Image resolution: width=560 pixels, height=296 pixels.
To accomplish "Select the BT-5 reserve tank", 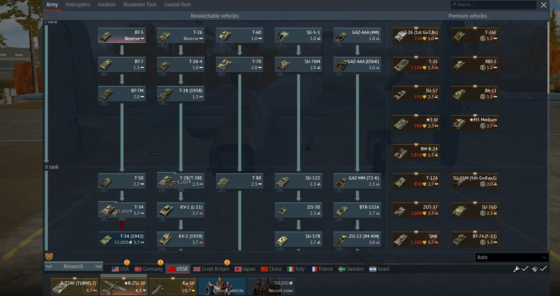I will [122, 35].
